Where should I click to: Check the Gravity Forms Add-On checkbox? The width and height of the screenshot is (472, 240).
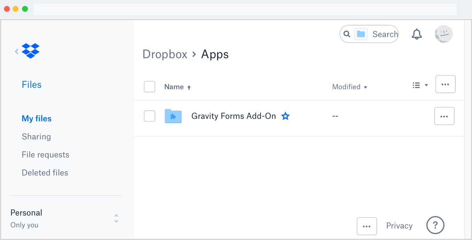[x=149, y=116]
